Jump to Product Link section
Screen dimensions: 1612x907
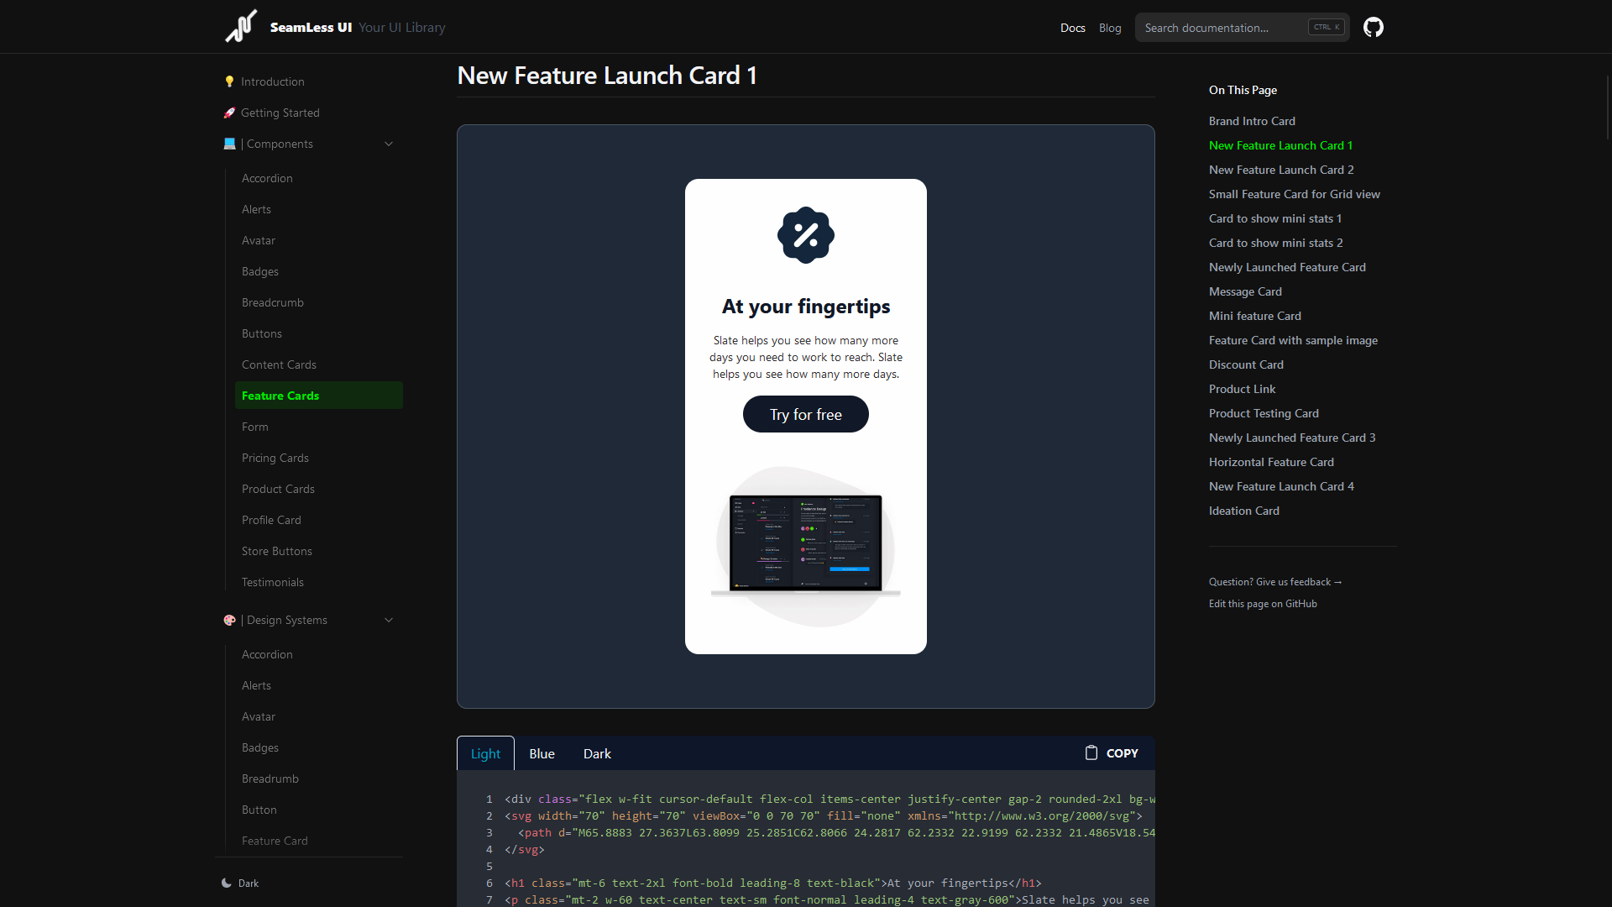(x=1242, y=389)
